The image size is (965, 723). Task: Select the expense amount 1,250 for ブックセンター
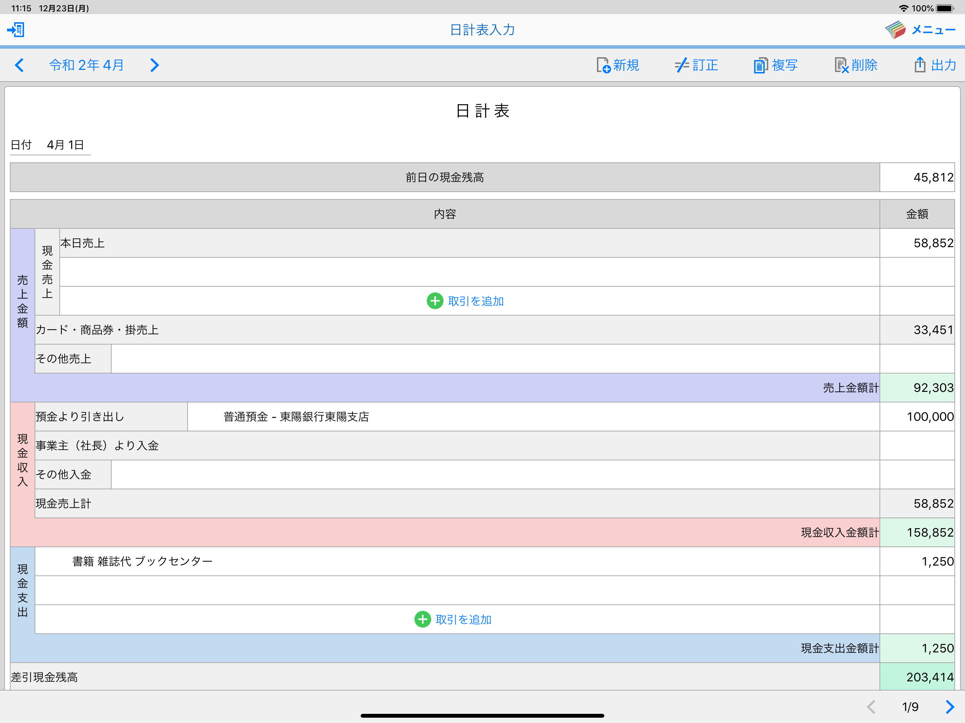pos(917,561)
